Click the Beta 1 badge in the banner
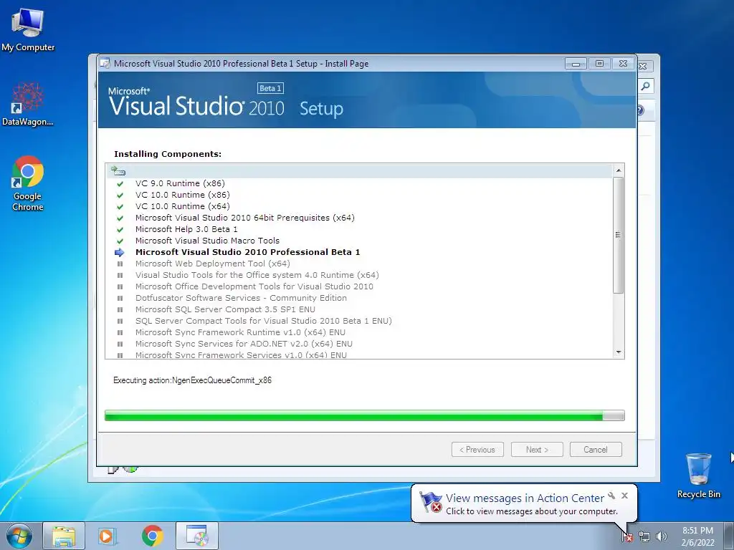The width and height of the screenshot is (734, 550). tap(270, 88)
